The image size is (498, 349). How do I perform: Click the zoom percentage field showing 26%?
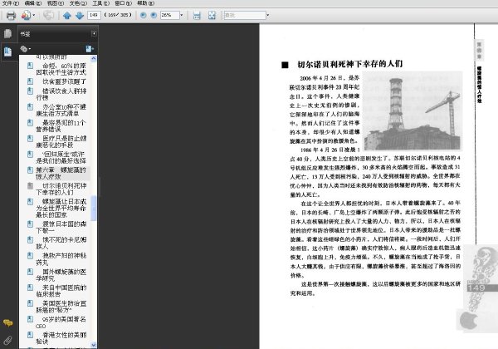tap(169, 15)
